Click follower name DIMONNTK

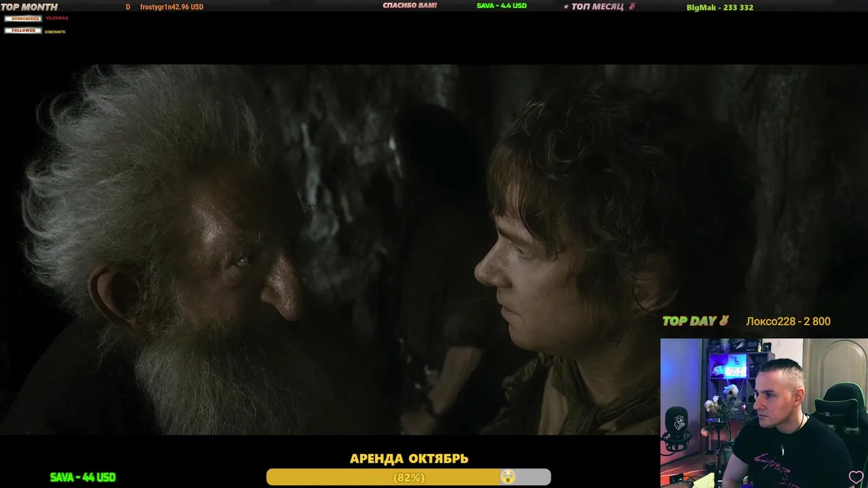(x=56, y=32)
